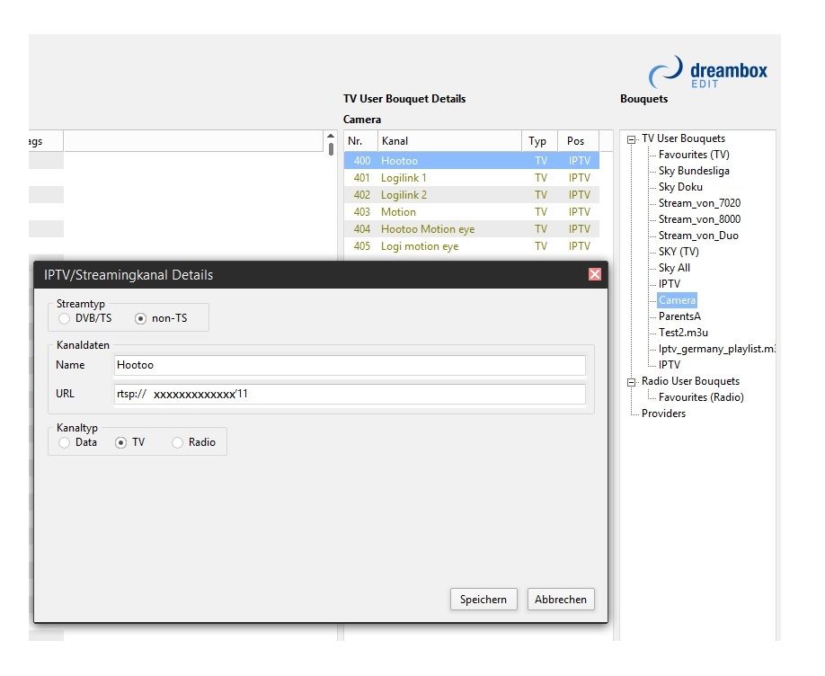Sort by the Typ column header
825x676 pixels.
(540, 141)
